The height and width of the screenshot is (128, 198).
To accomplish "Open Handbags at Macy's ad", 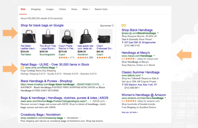I will [136, 53].
